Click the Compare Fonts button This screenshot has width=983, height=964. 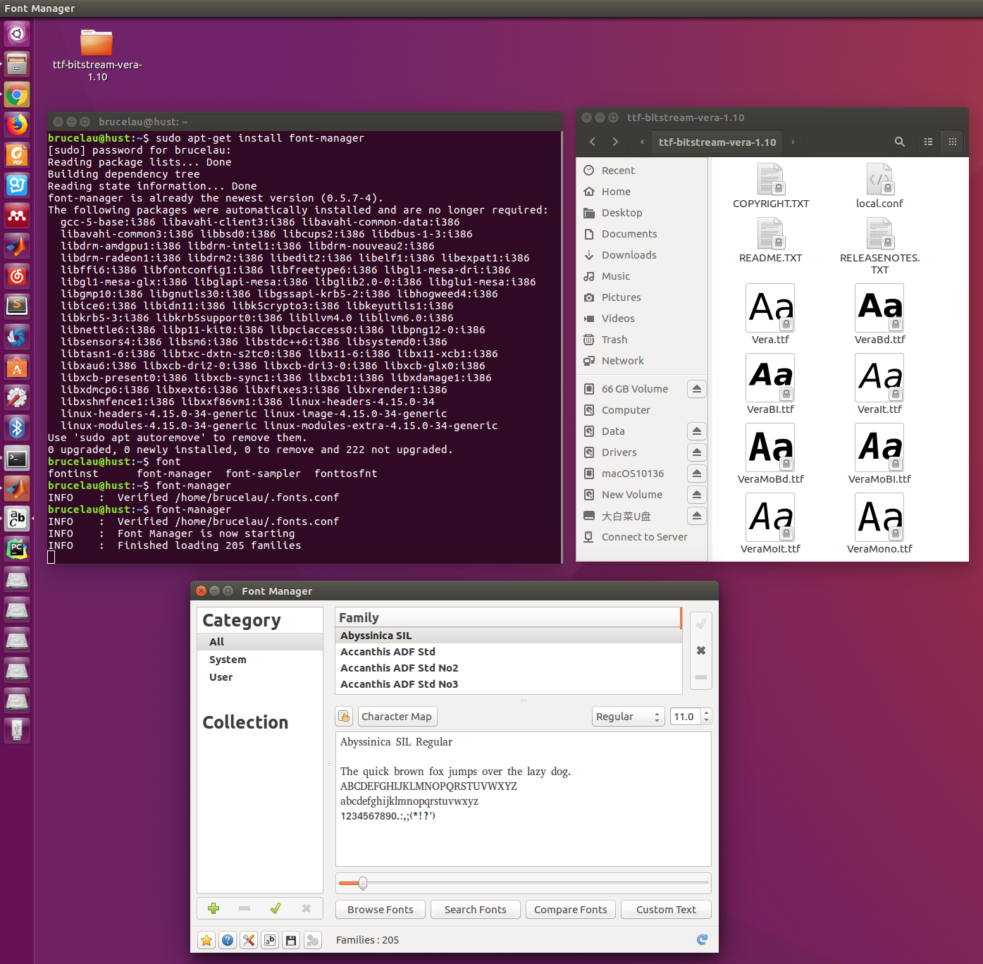tap(571, 910)
